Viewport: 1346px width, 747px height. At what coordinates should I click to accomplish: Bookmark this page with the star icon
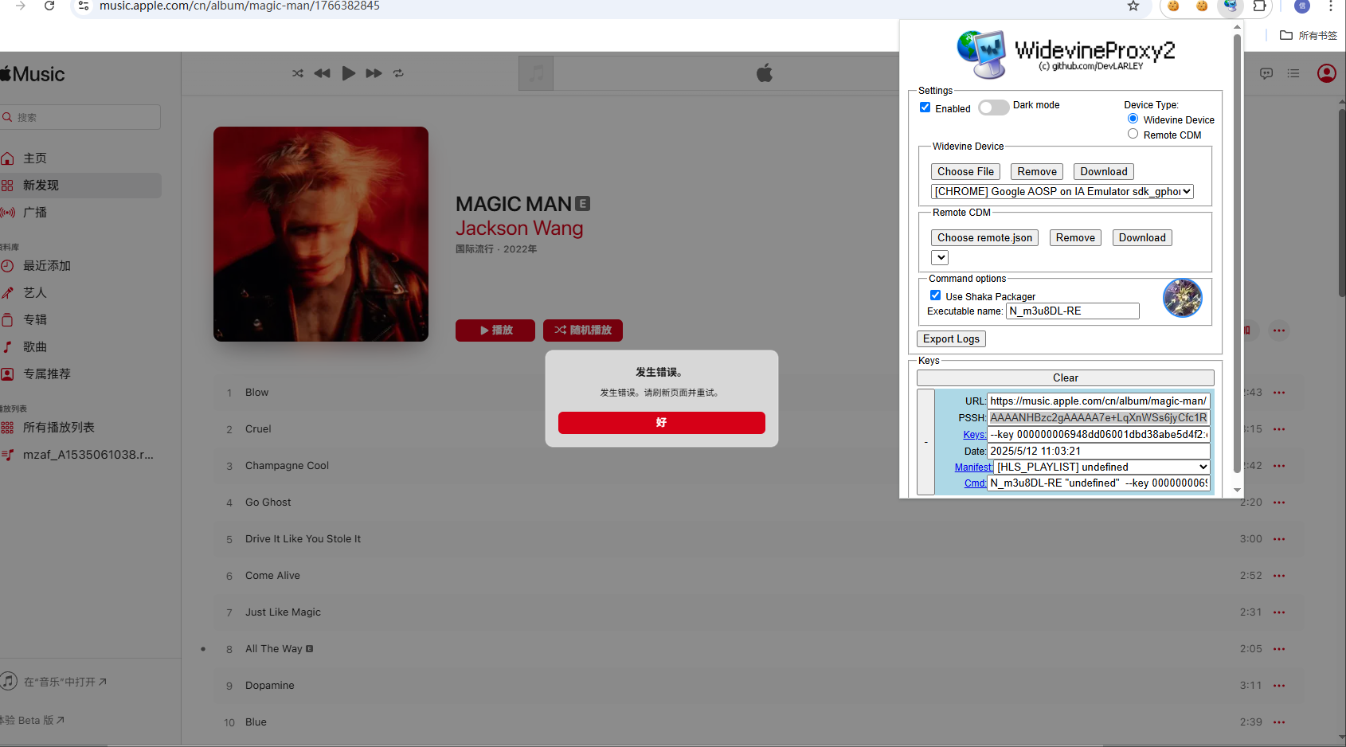click(x=1133, y=6)
